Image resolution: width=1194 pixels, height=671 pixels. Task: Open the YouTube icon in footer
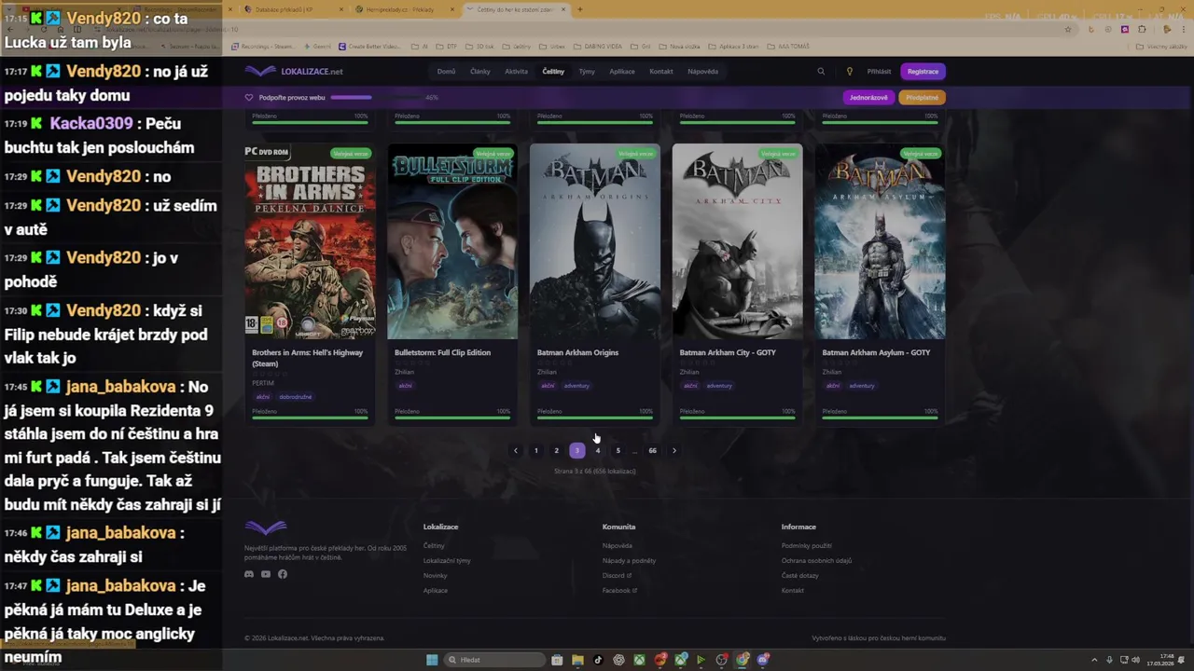[x=266, y=574]
